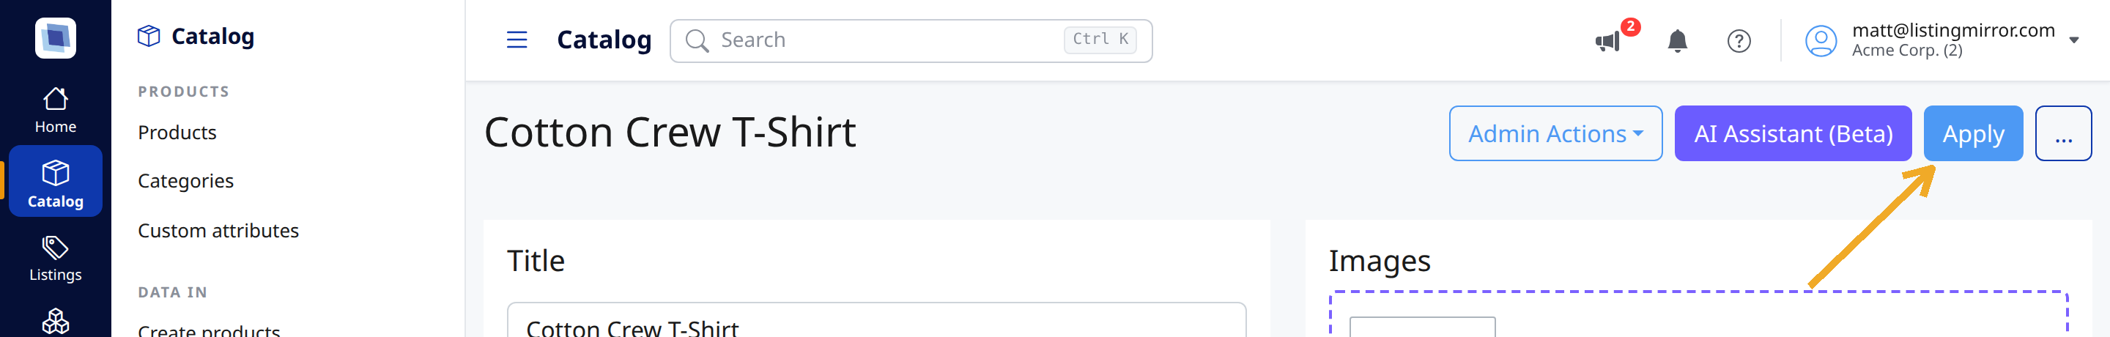
Task: Expand the account dropdown arrow
Action: point(2073,40)
